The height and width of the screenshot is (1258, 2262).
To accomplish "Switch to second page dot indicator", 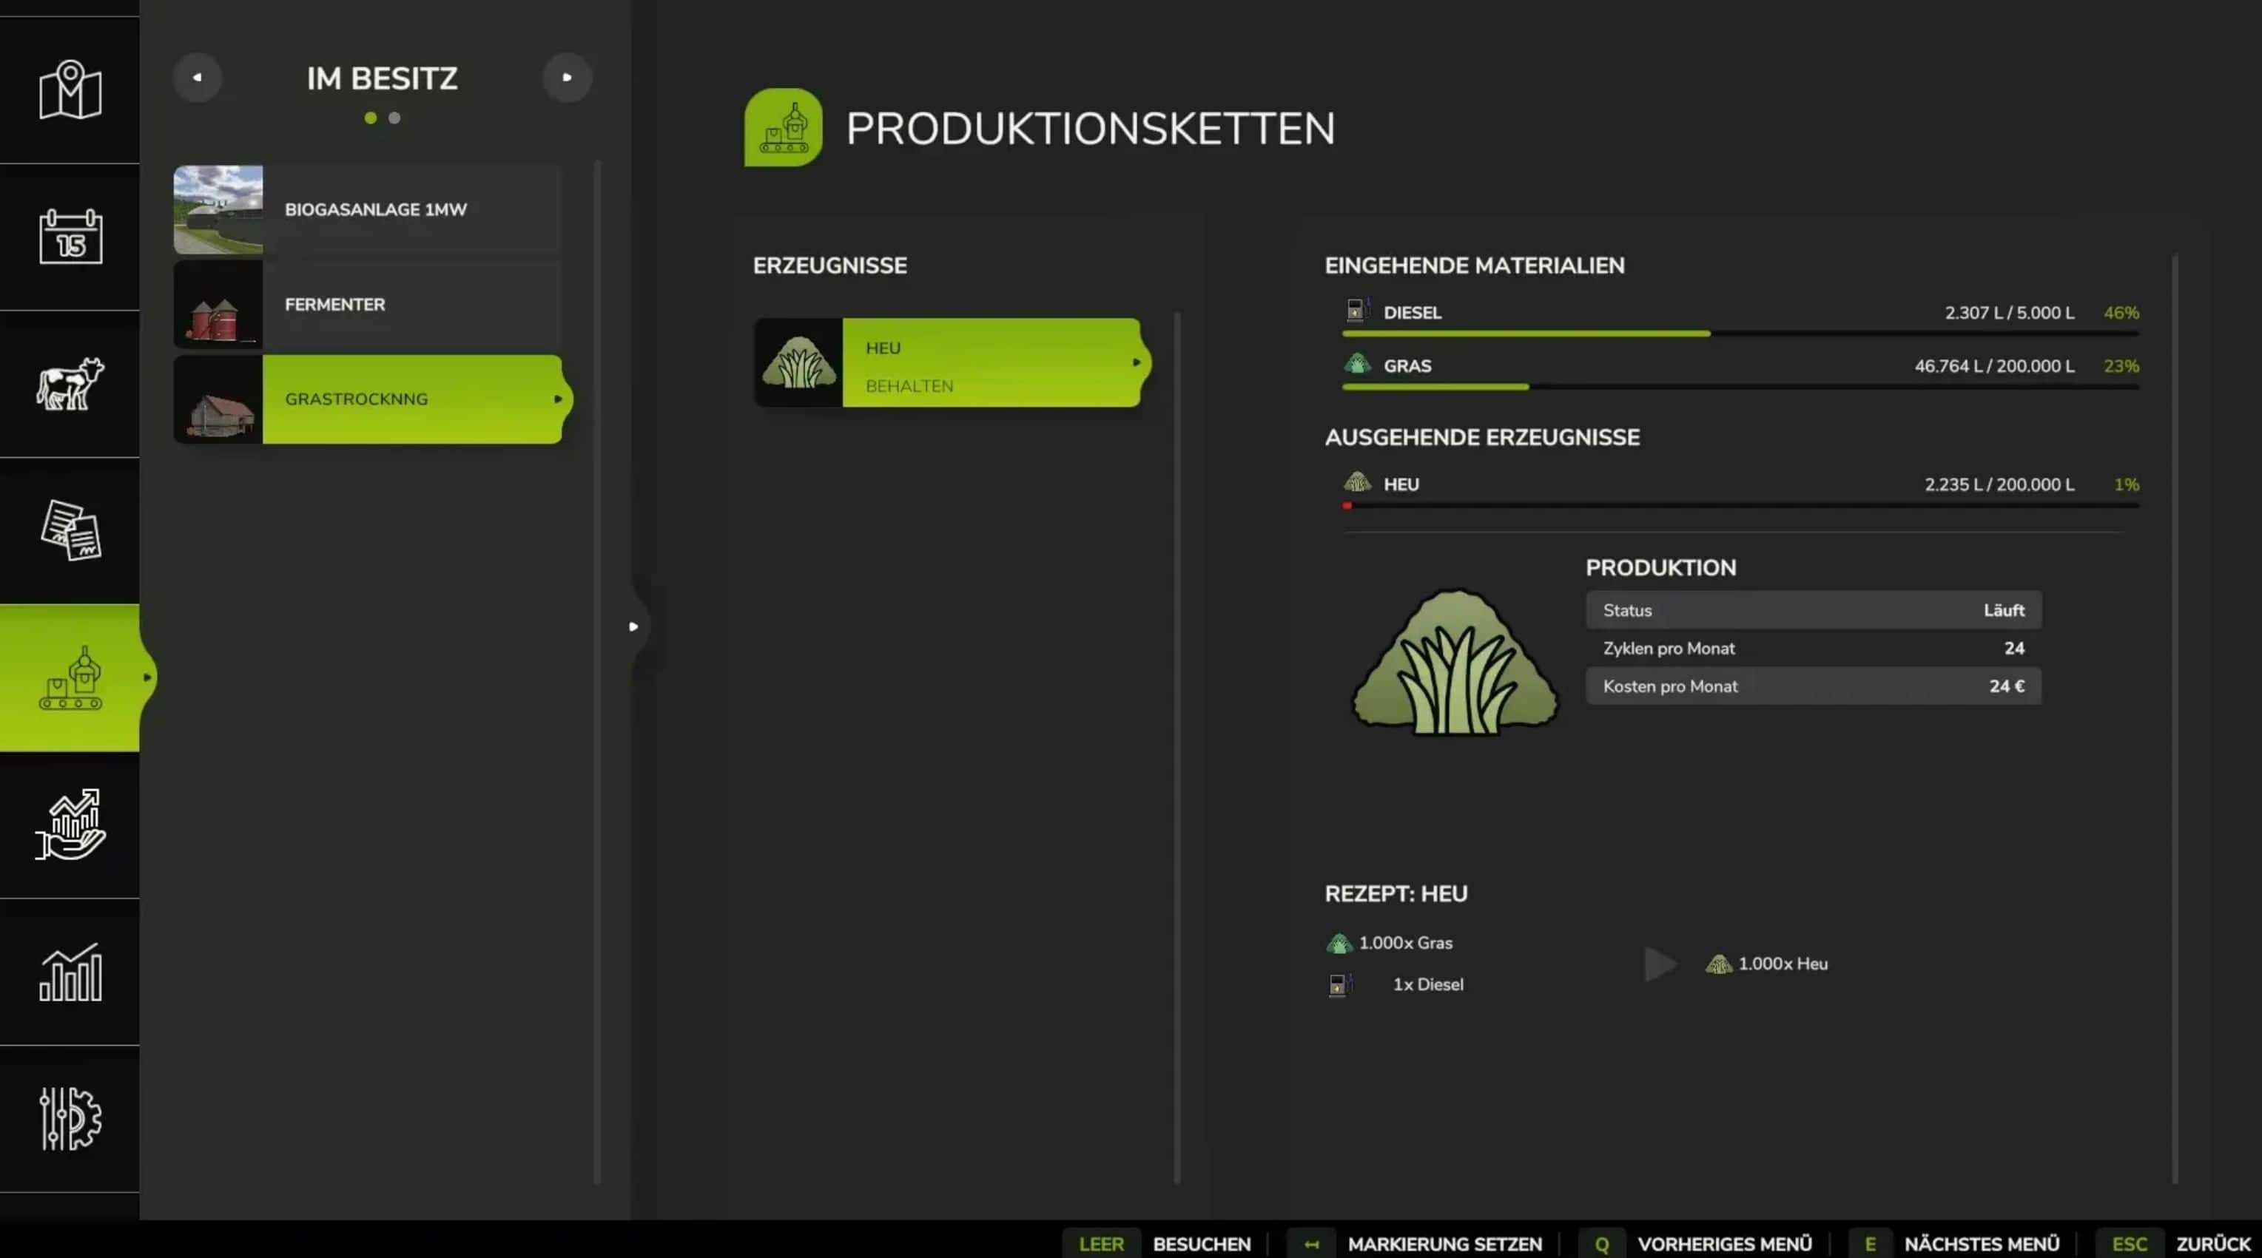I will click(394, 118).
